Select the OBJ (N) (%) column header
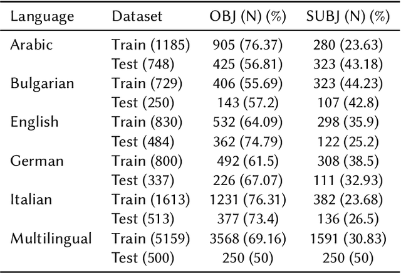 click(x=247, y=16)
